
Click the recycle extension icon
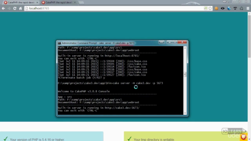[x=242, y=8]
